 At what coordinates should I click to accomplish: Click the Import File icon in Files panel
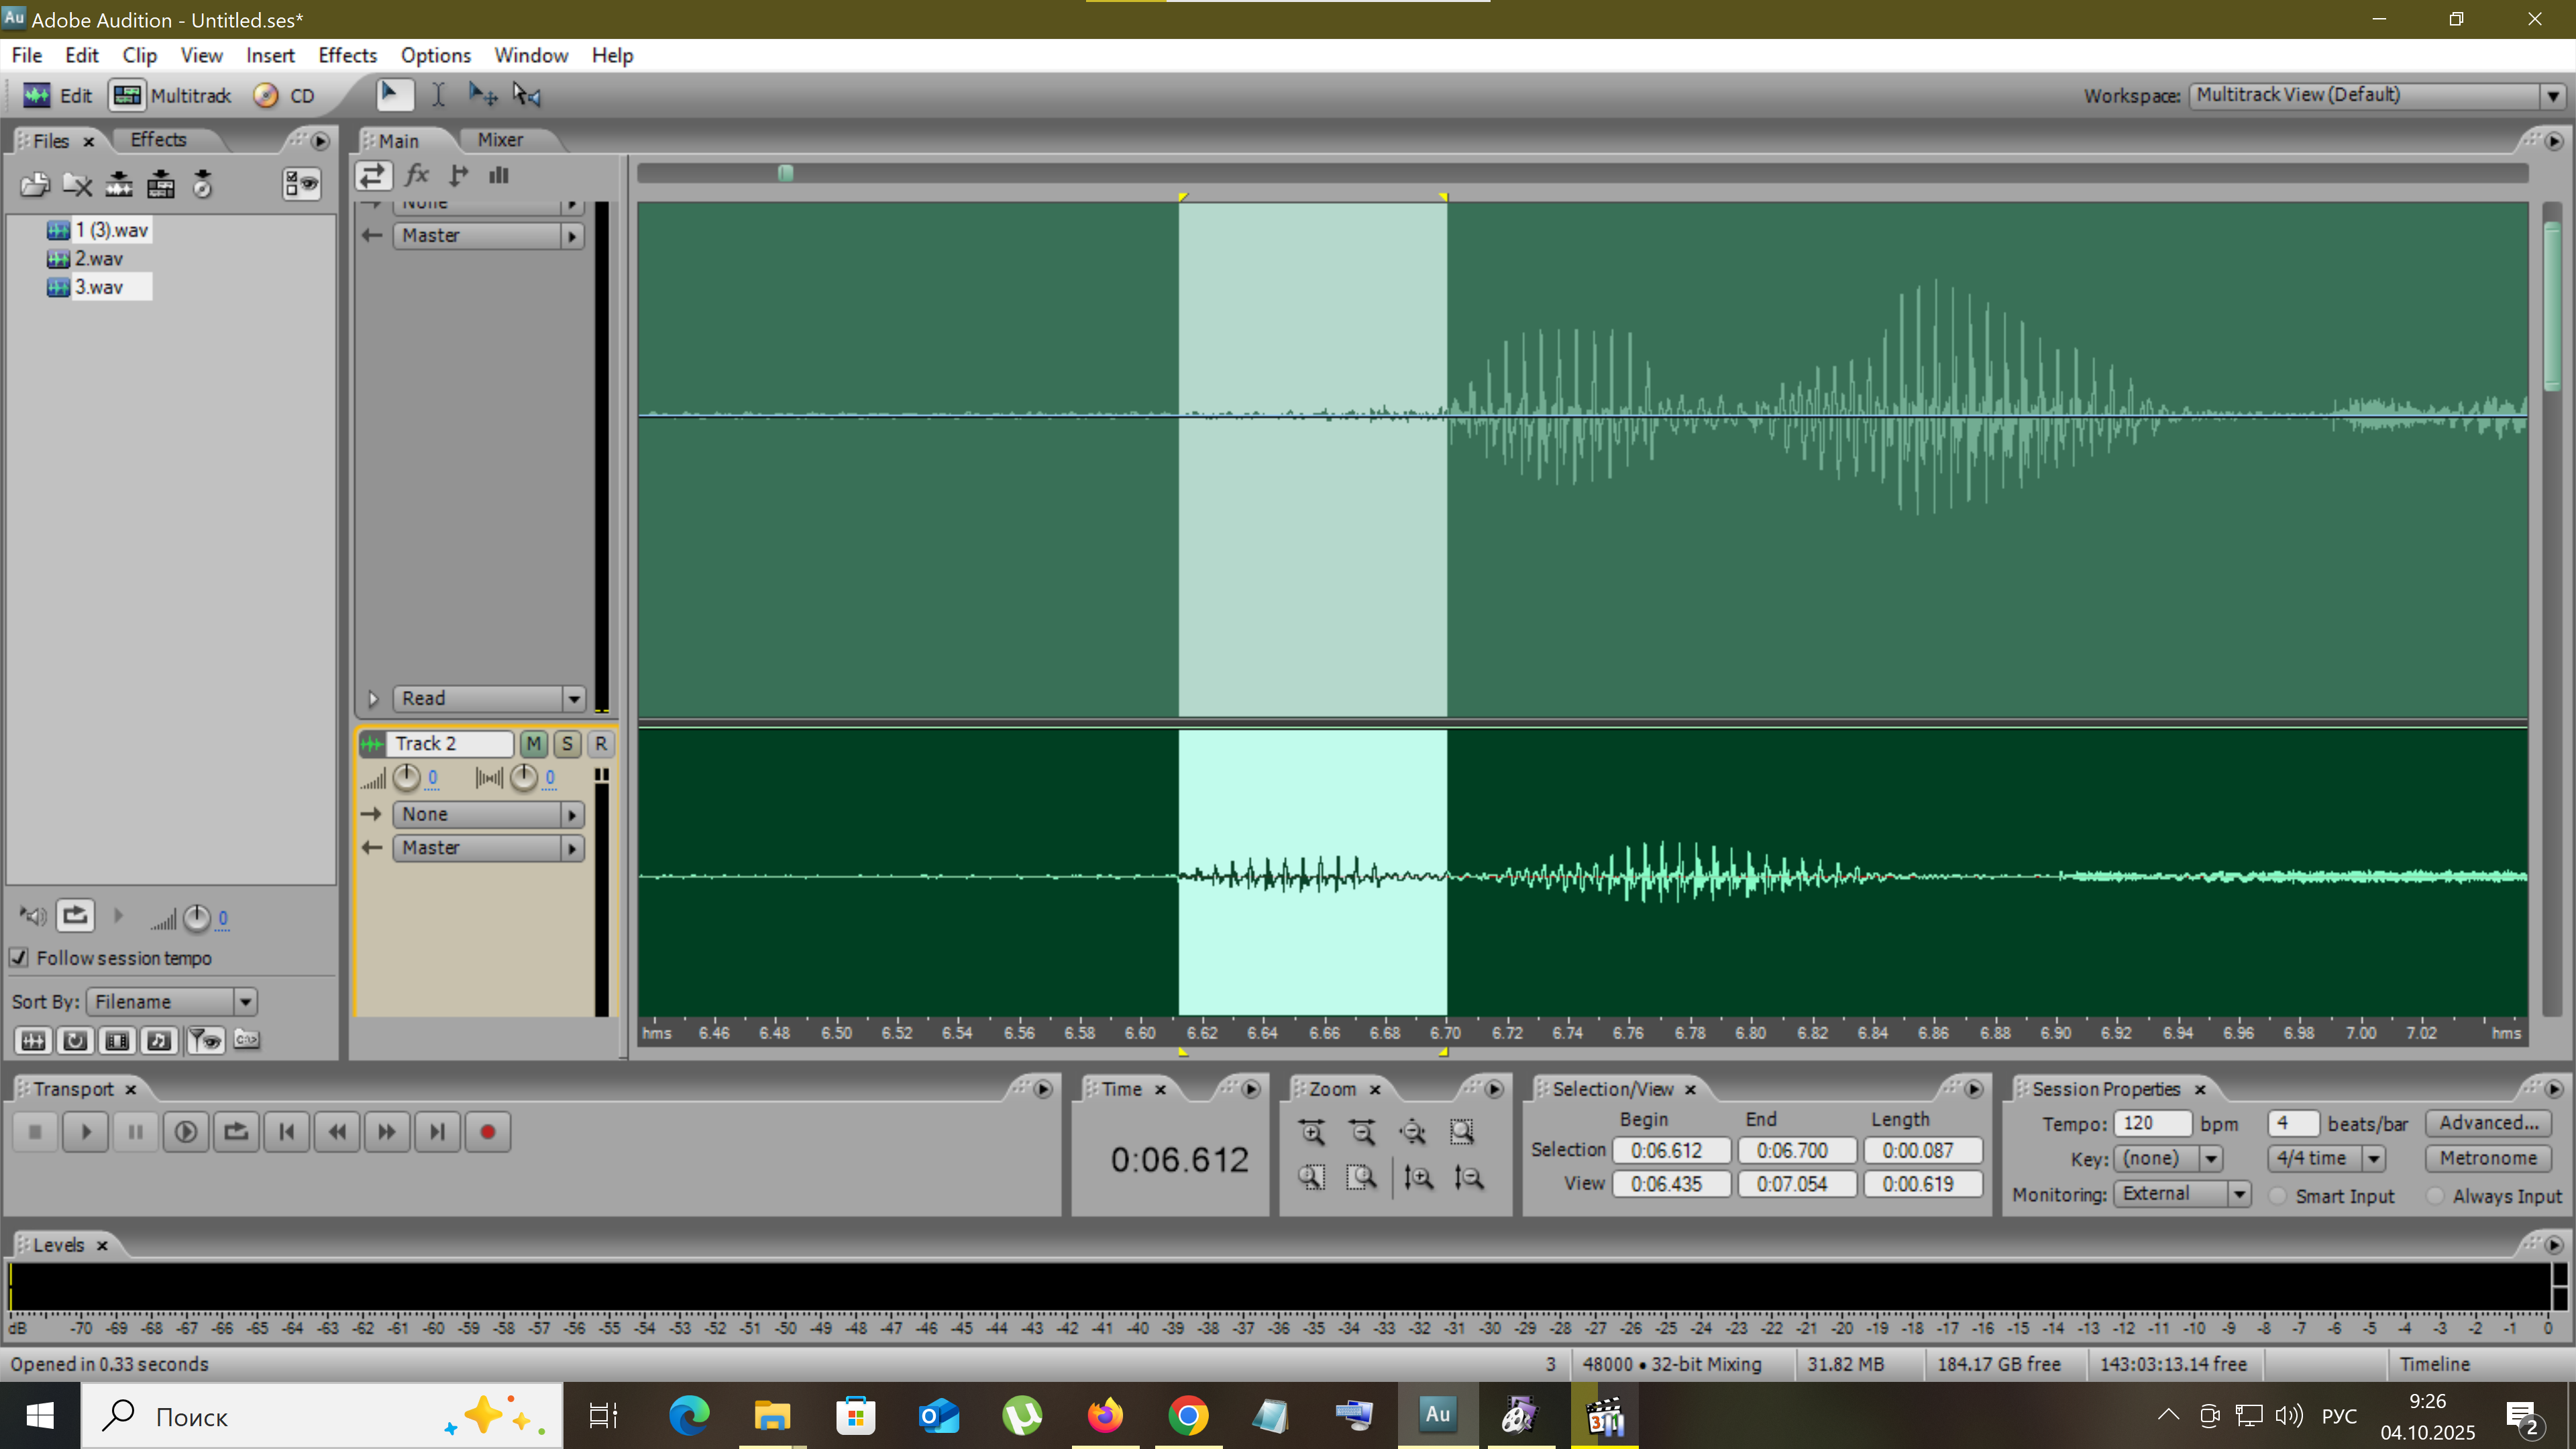pyautogui.click(x=35, y=184)
